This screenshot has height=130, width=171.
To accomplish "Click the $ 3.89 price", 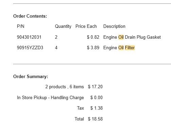I will (x=93, y=48).
